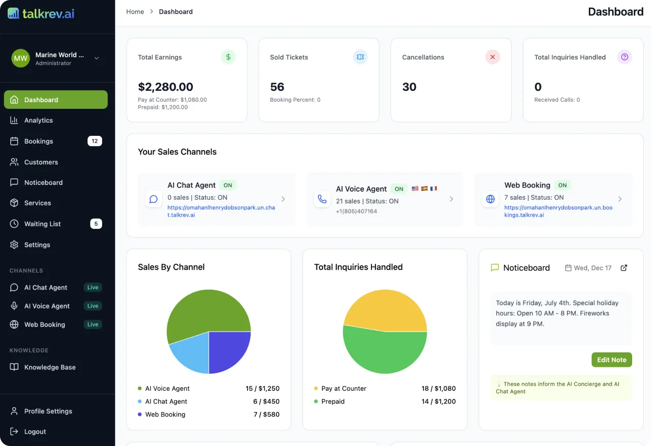Click the AI Chat Agent card chat icon
The image size is (651, 446).
point(154,199)
